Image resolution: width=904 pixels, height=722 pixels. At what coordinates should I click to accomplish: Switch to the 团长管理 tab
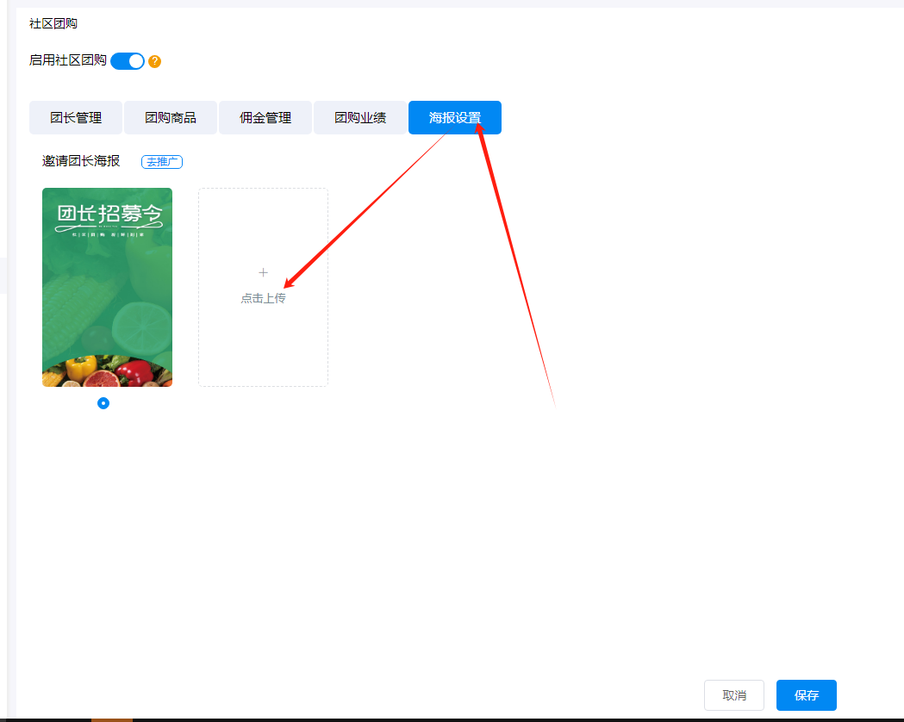[x=75, y=117]
